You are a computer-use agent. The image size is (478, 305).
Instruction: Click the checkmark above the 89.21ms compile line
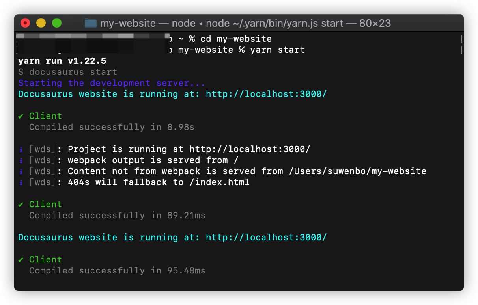(21, 205)
